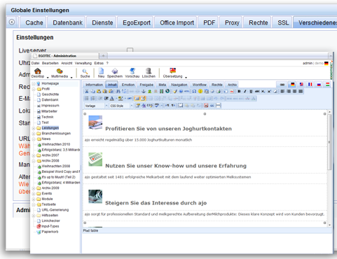Switch to the Freigabe tab

[x=146, y=85]
